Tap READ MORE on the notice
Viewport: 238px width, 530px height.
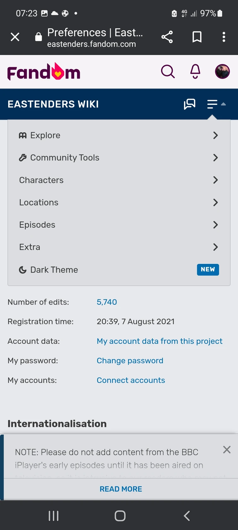point(121,489)
